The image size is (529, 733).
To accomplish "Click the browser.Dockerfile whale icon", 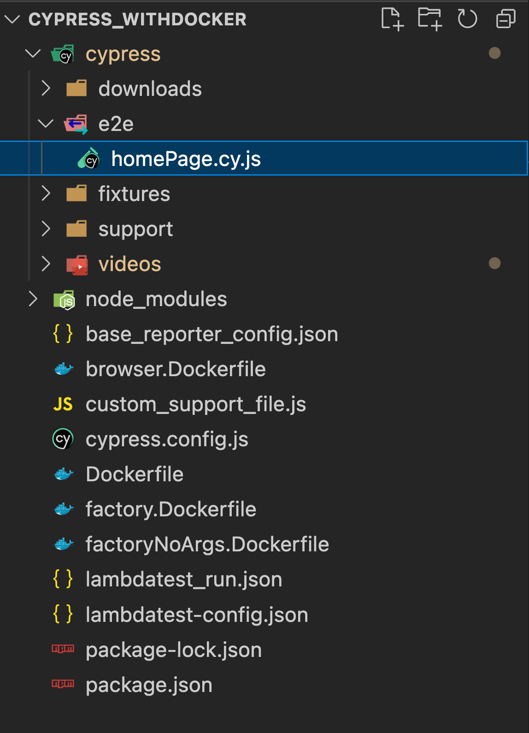I will pyautogui.click(x=64, y=369).
